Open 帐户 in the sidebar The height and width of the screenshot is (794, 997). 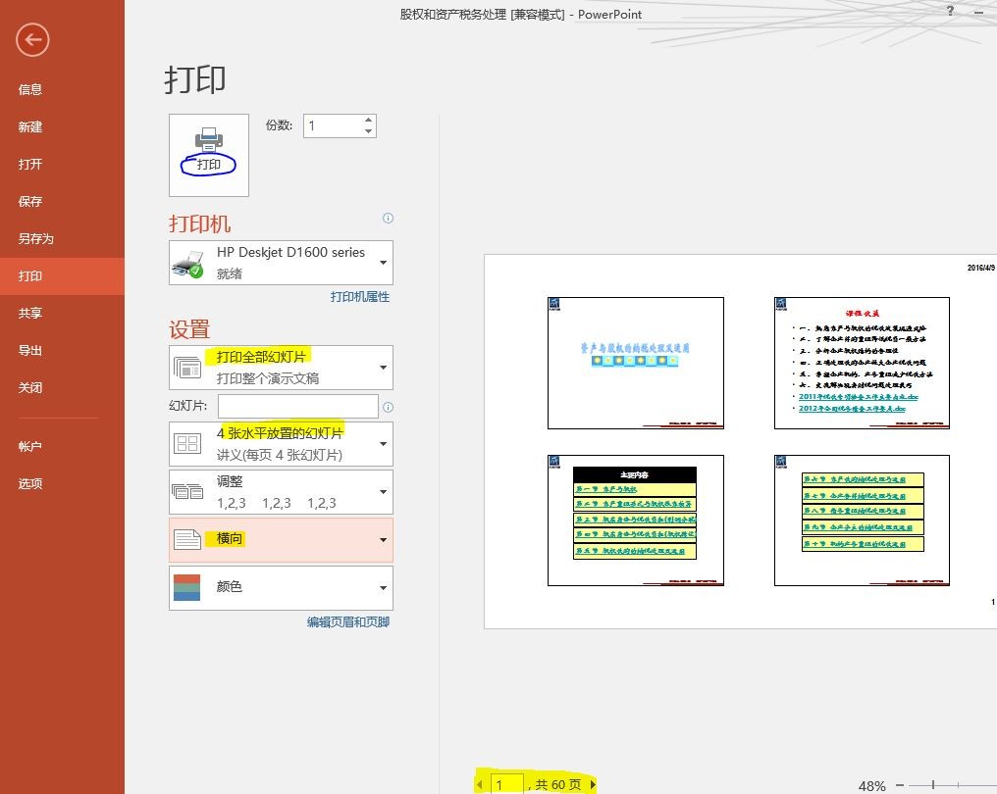click(63, 447)
